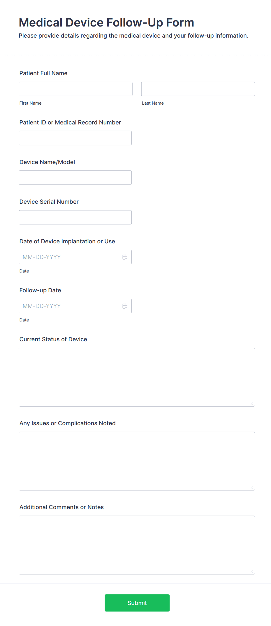Click the Issues or Complications Noted textarea
This screenshot has height=626, width=271.
(x=137, y=460)
